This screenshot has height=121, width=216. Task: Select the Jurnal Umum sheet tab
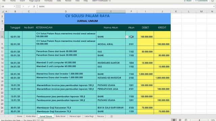pyautogui.click(x=46, y=116)
